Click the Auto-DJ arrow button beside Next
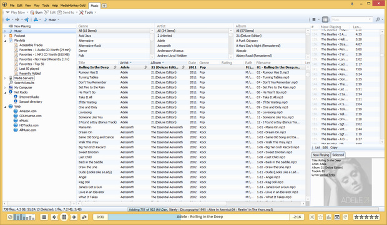Viewport: 387px width, 225px height. [84, 217]
